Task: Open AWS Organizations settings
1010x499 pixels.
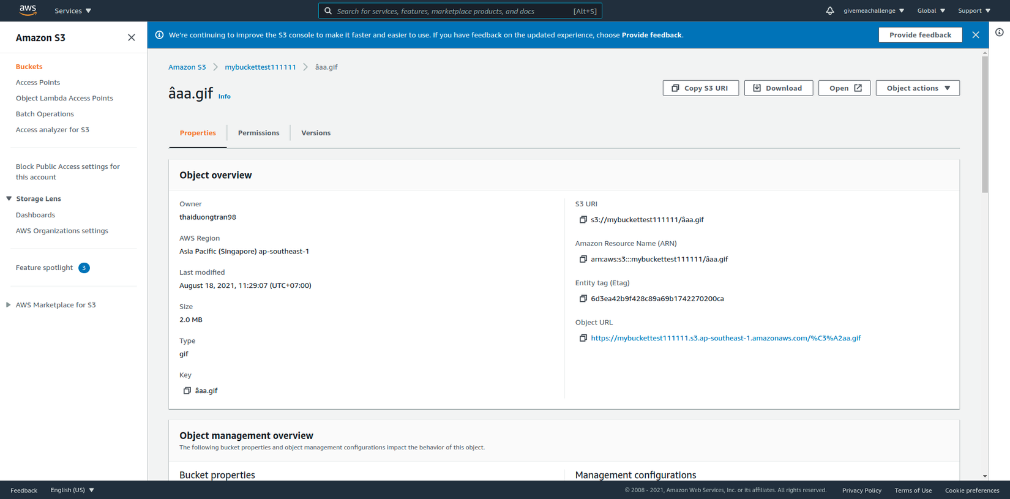Action: point(62,231)
